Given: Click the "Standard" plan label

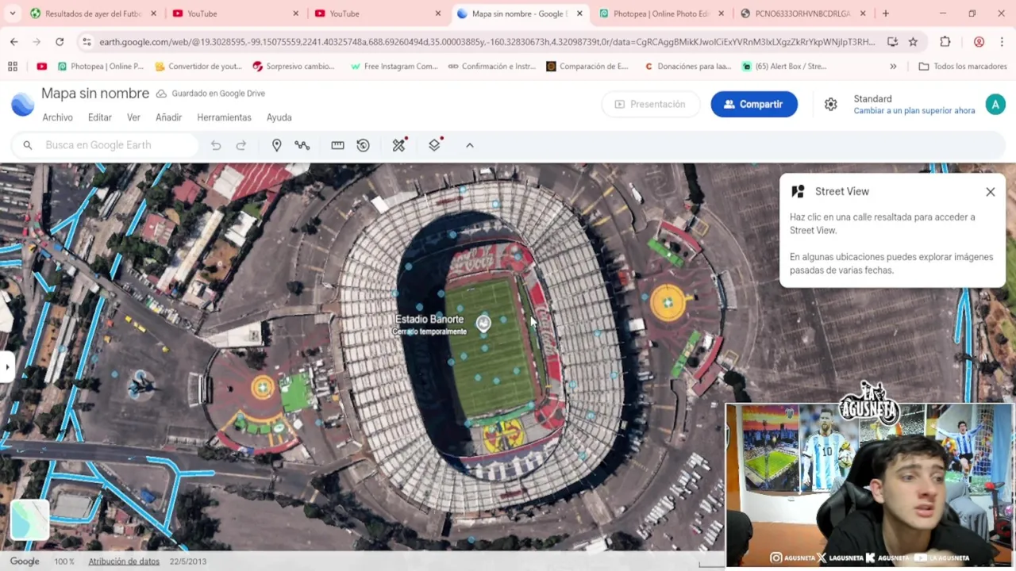Looking at the screenshot, I should [872, 99].
